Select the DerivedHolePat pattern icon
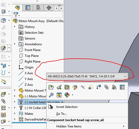The width and height of the screenshot is (139, 129). coord(21,119)
